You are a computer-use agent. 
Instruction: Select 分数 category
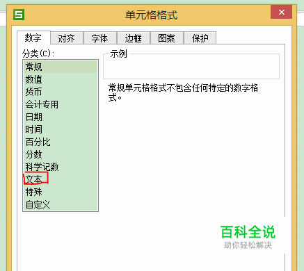click(x=61, y=154)
